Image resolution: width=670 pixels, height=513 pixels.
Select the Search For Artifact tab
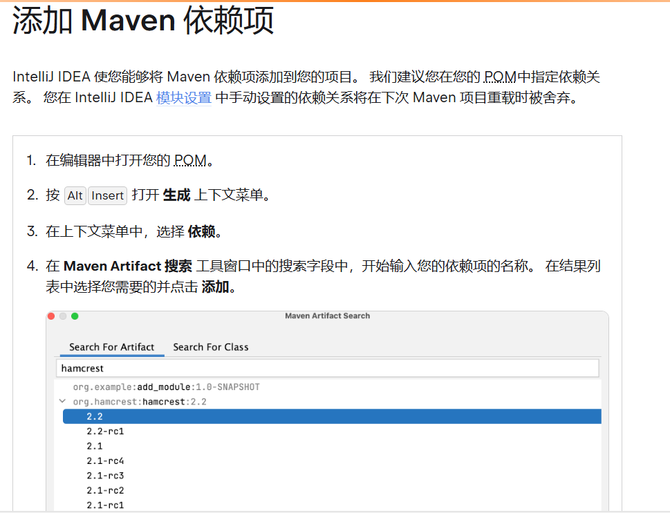click(x=111, y=347)
